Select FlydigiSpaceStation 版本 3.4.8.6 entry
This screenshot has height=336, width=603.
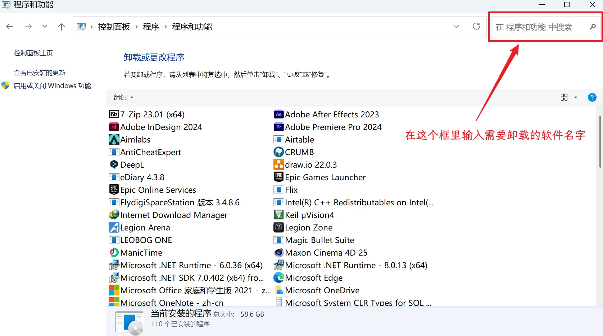(x=180, y=202)
